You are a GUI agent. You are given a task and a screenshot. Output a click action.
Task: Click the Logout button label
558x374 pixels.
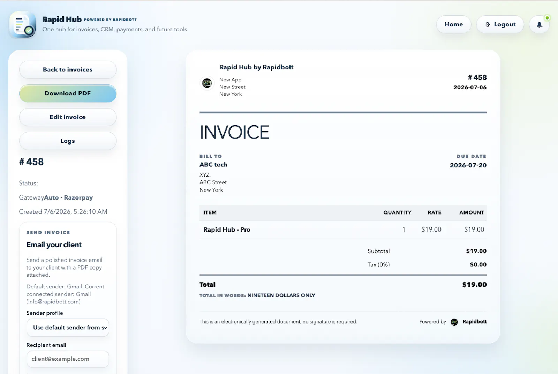point(505,24)
